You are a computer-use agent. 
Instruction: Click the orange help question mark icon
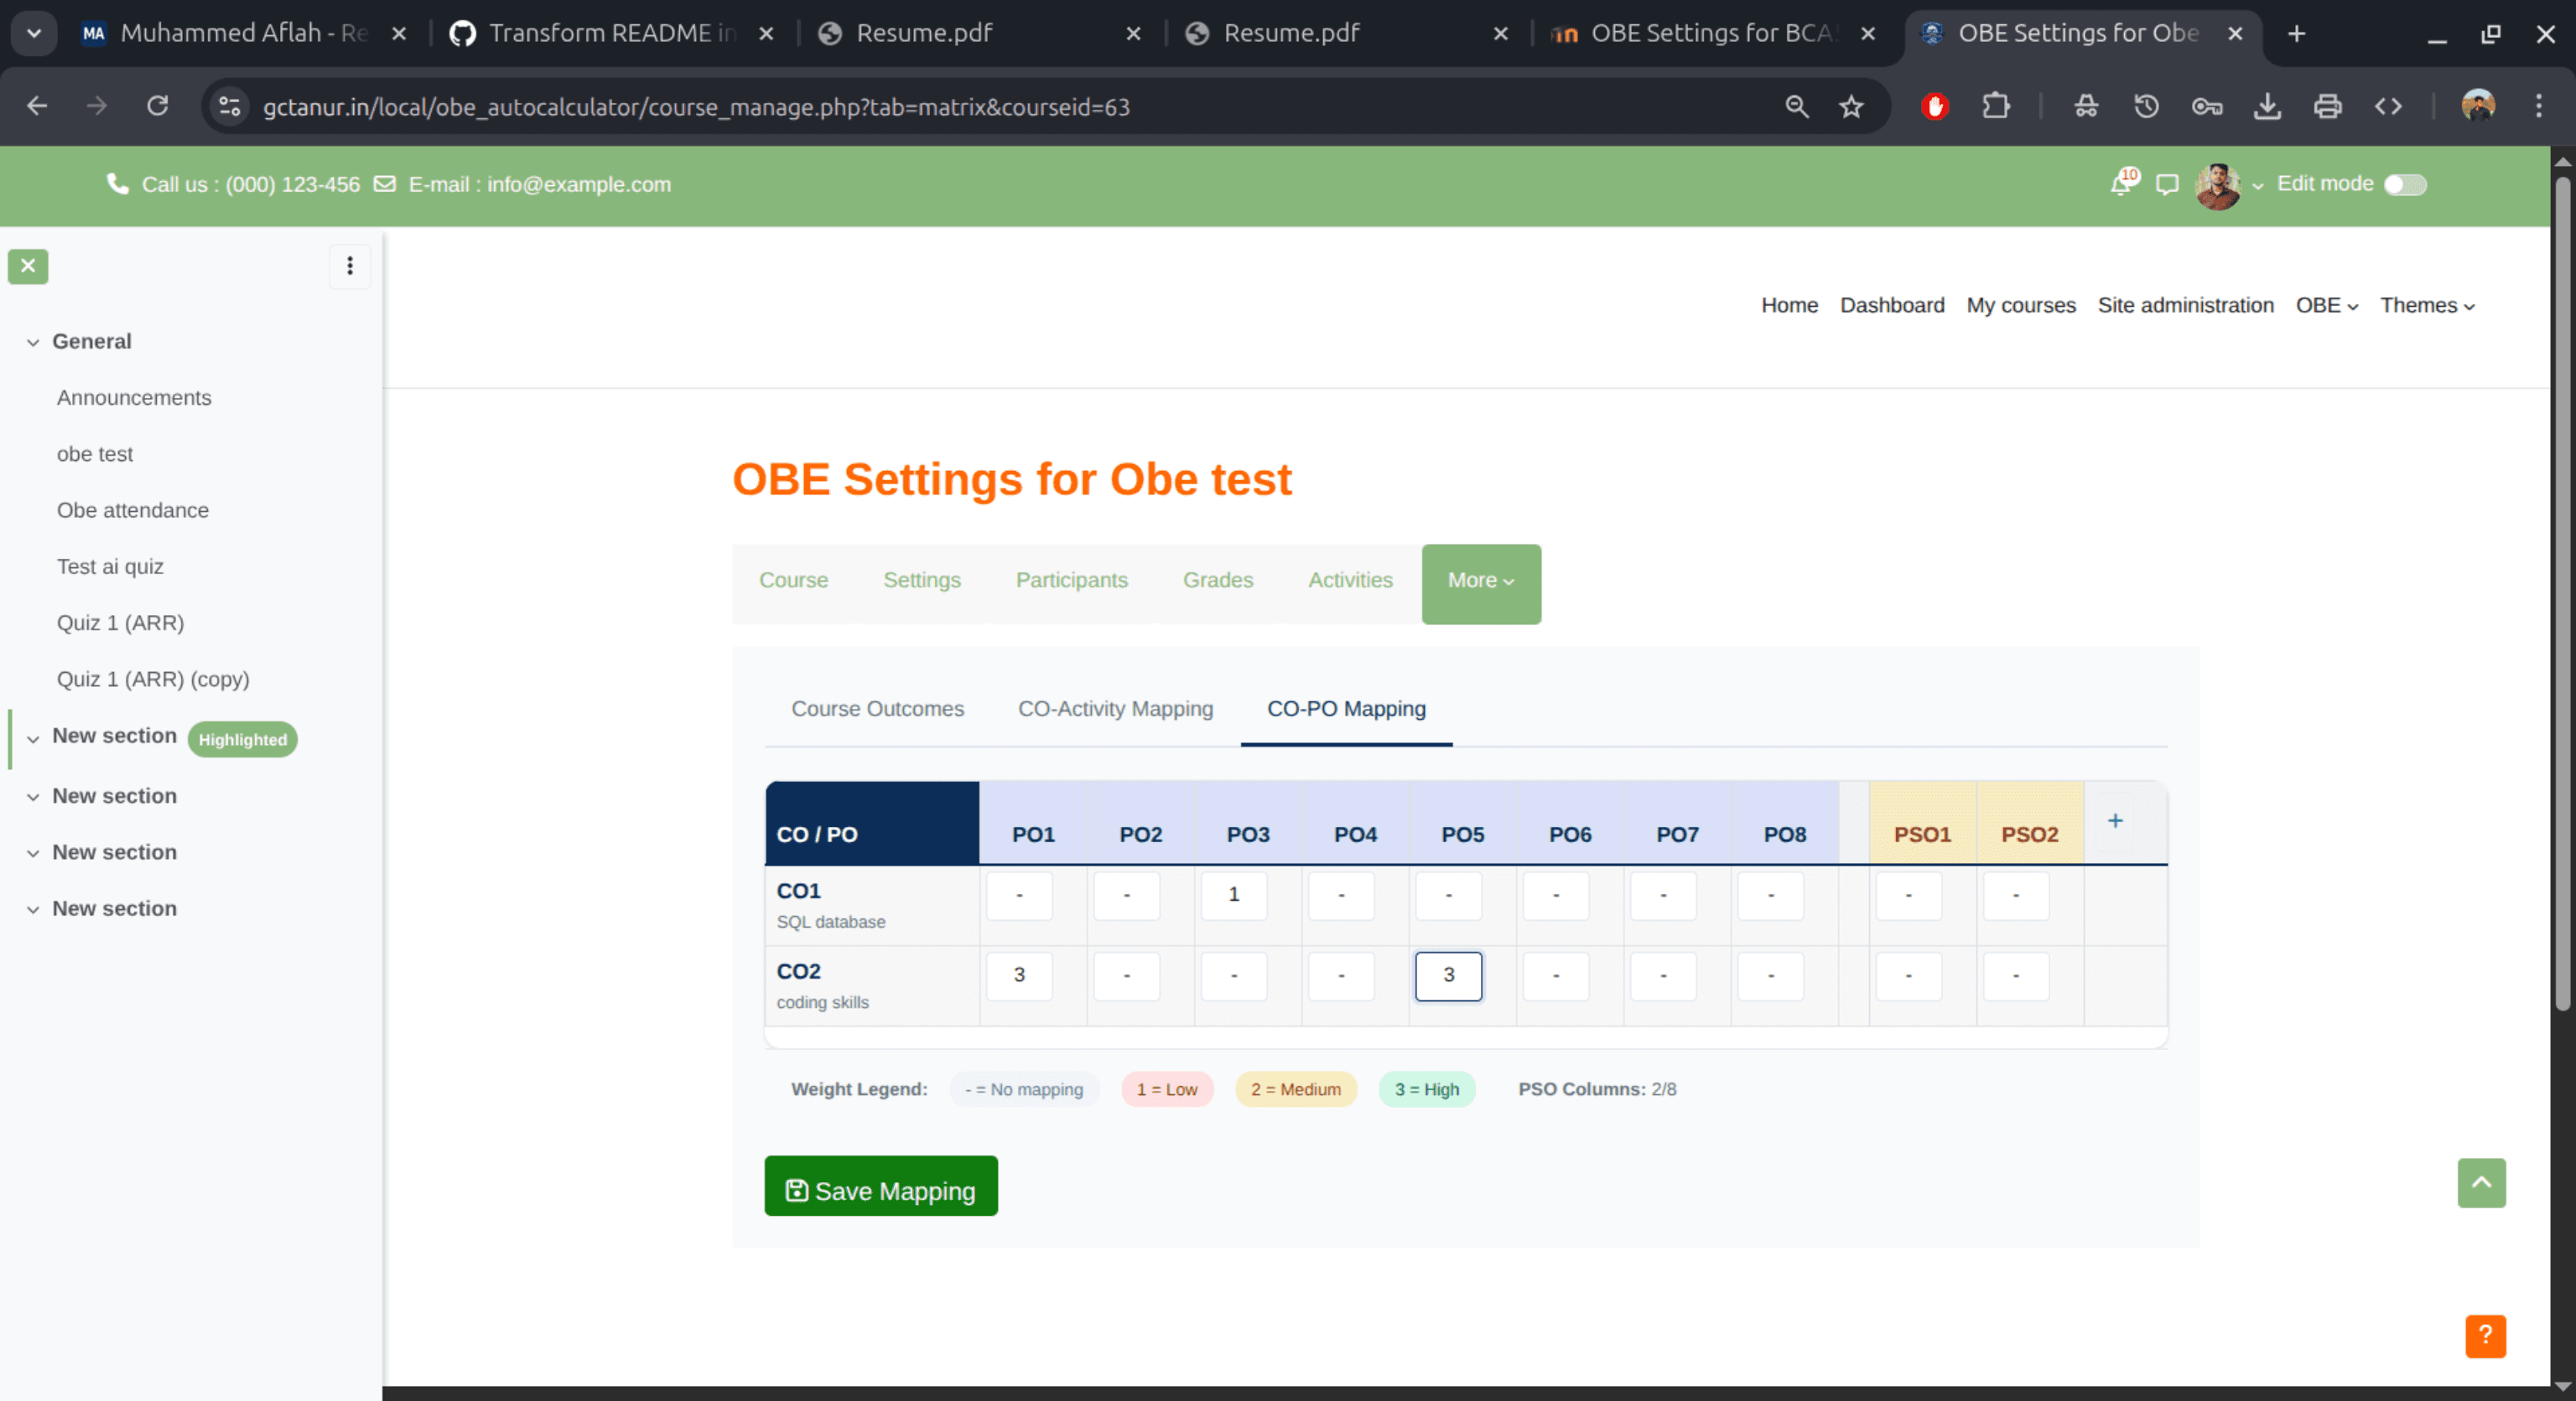(x=2485, y=1336)
